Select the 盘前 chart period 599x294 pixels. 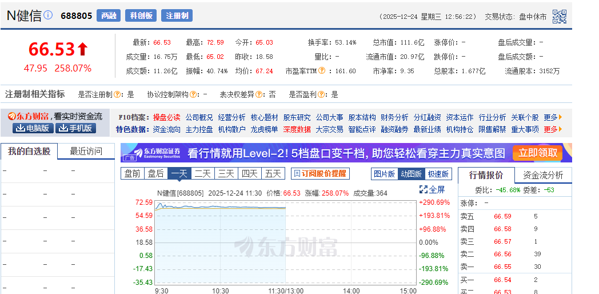[x=132, y=174]
